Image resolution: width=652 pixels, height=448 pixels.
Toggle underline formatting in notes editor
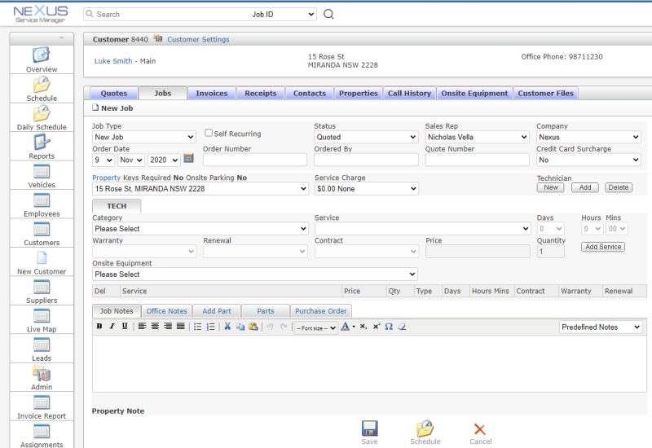[x=125, y=327]
